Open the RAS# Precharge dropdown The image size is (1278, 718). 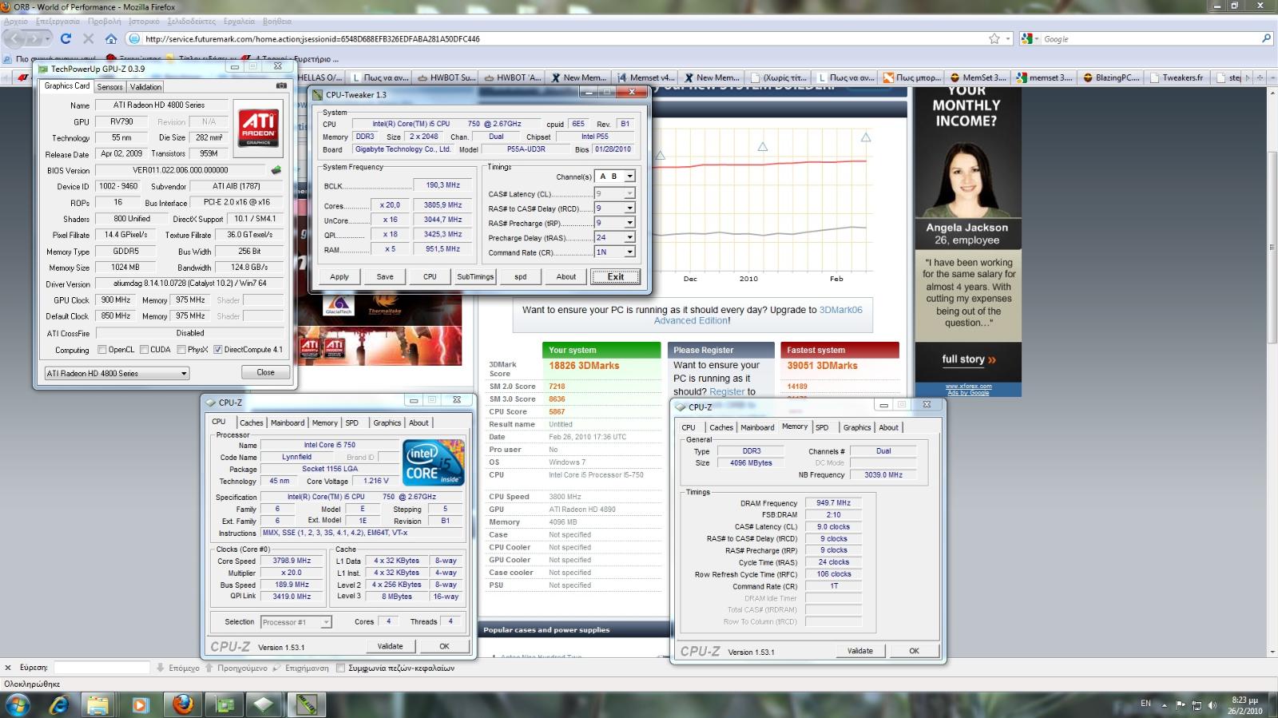pyautogui.click(x=629, y=223)
